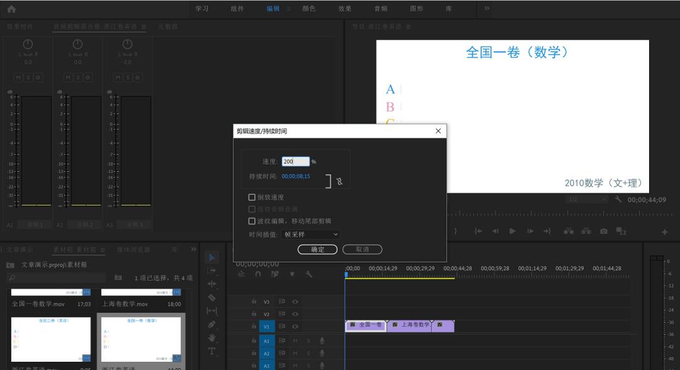Select the Type (T) tool
680x370 pixels.
(x=212, y=351)
